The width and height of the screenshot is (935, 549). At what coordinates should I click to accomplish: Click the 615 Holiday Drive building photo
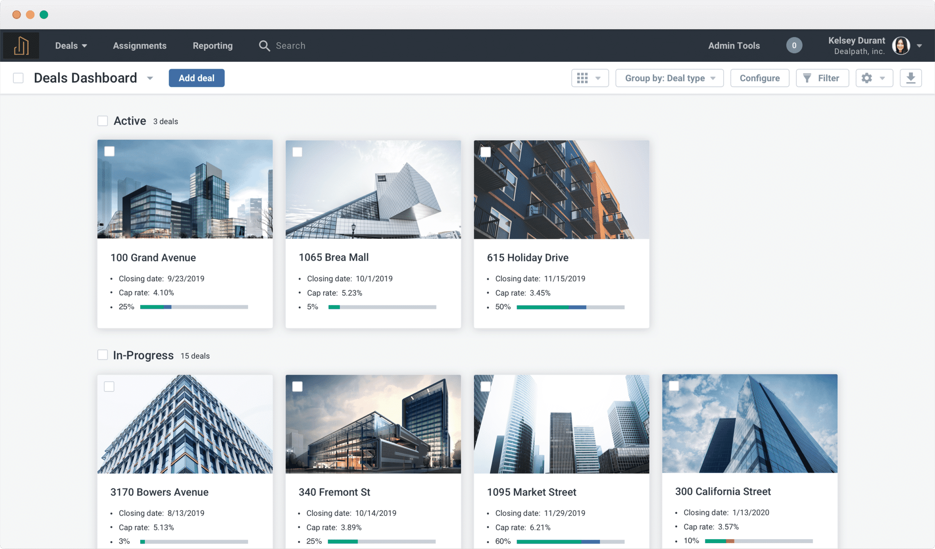tap(562, 190)
